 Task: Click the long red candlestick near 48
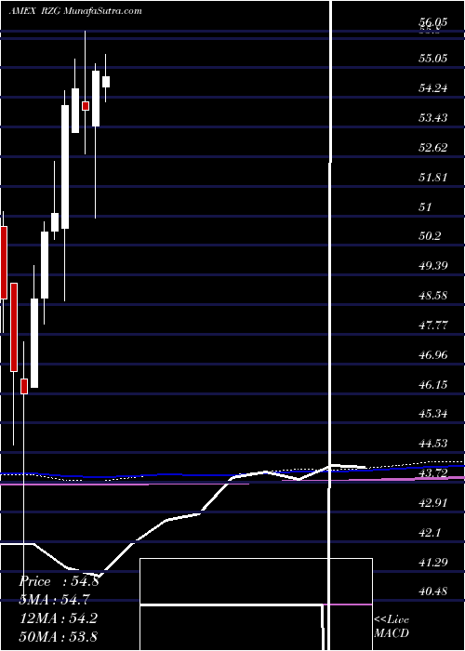coord(14,327)
